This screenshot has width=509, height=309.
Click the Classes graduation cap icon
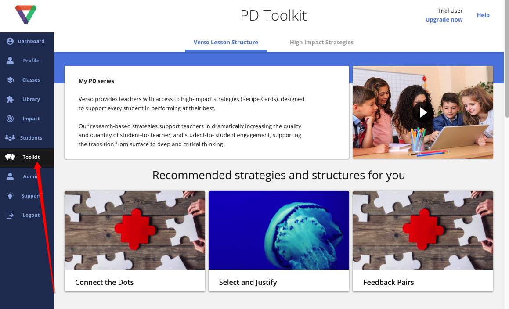click(10, 80)
